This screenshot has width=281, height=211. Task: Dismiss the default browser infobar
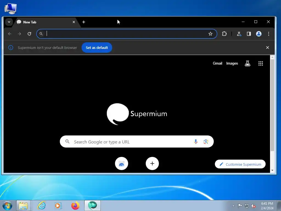(267, 48)
